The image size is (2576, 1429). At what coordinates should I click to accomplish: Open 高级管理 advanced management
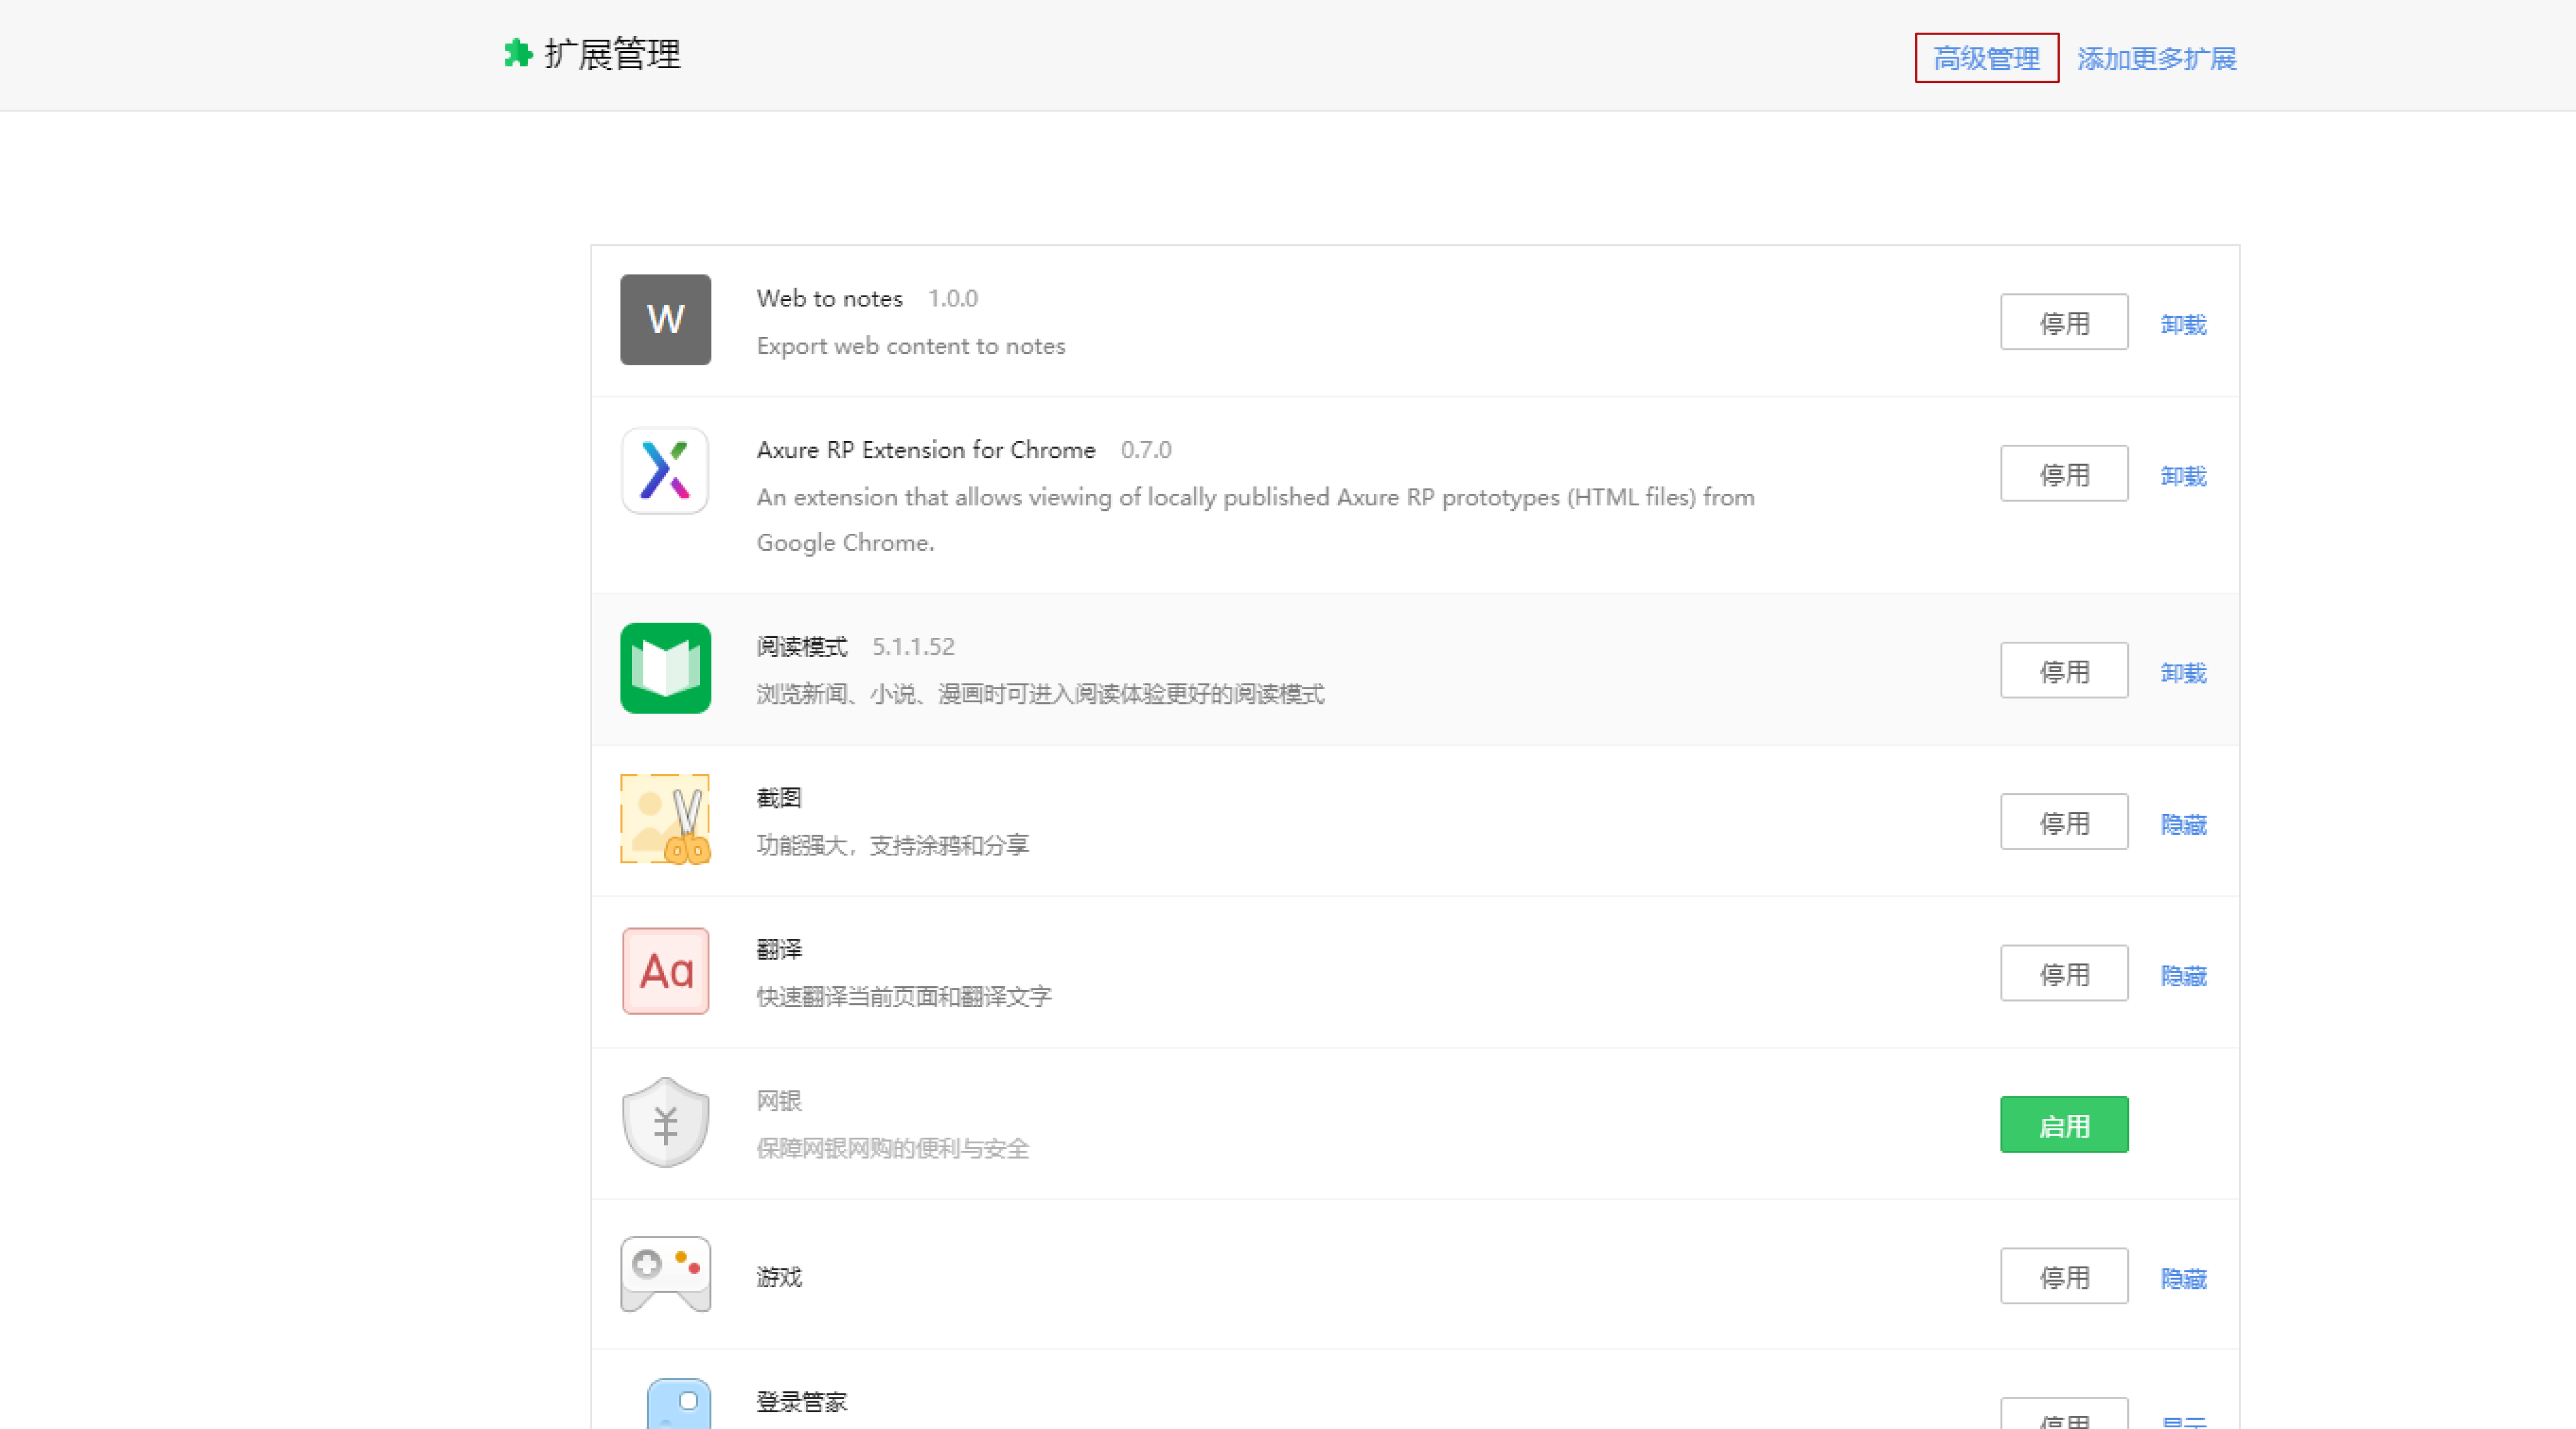1986,58
